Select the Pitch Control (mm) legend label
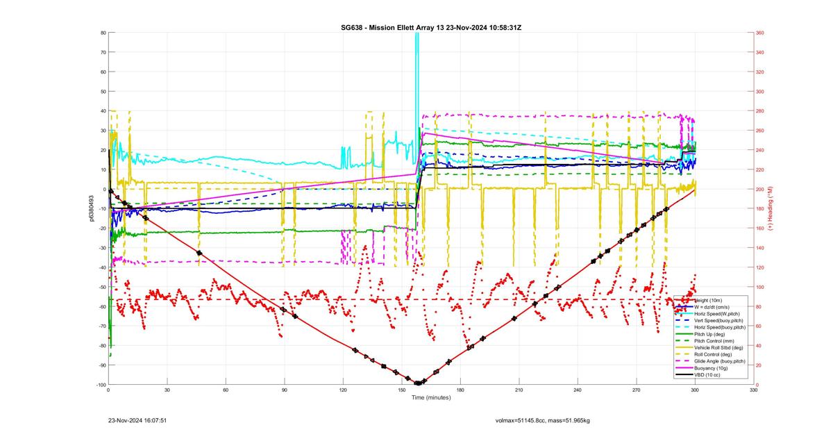This screenshot has height=432, width=833. (x=714, y=341)
